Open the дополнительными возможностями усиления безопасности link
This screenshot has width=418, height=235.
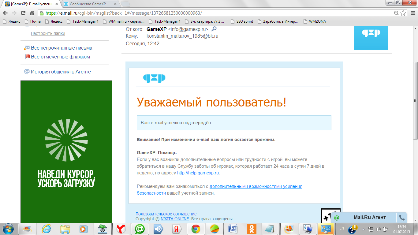coord(219,190)
